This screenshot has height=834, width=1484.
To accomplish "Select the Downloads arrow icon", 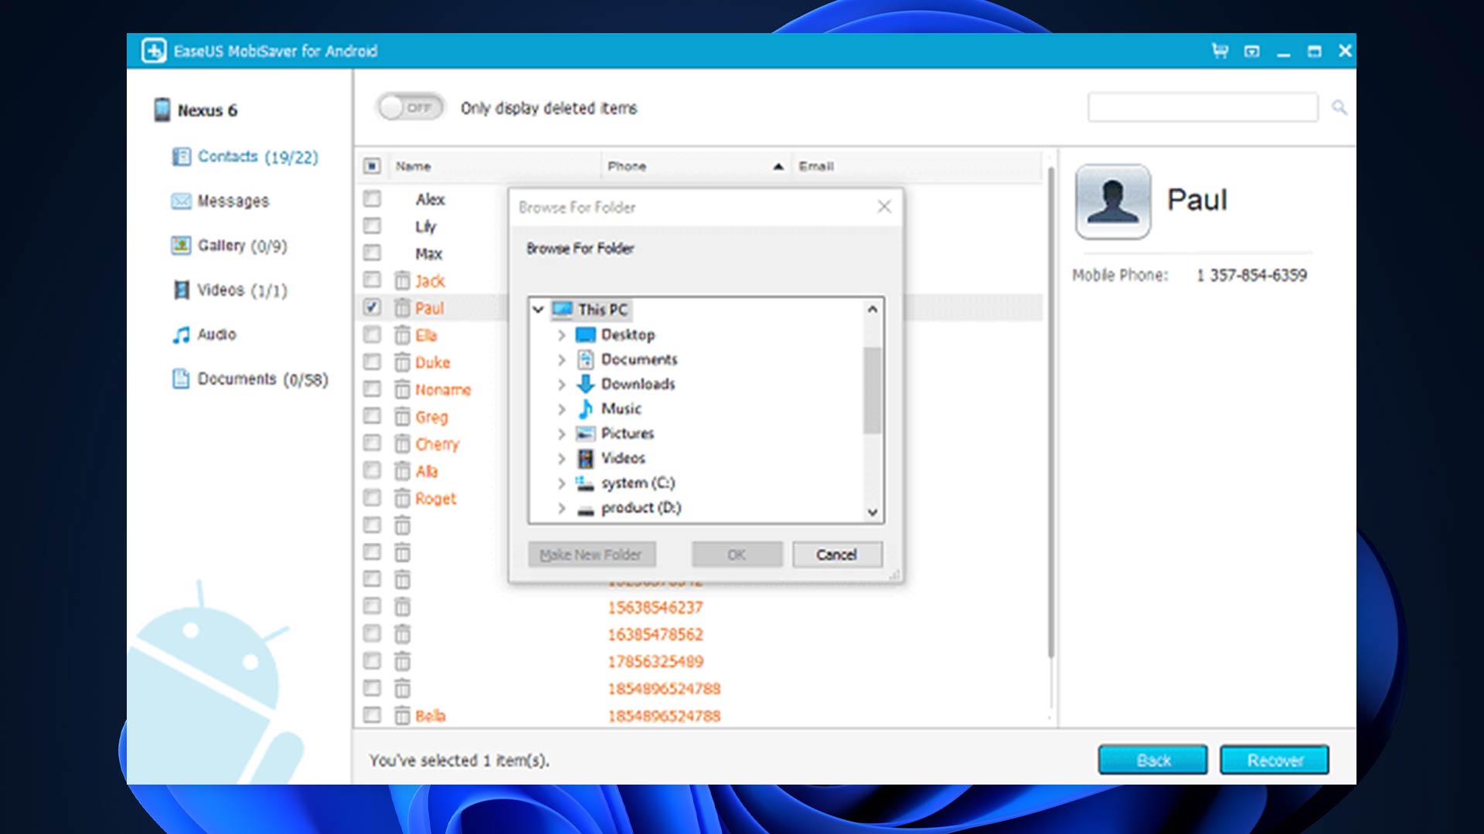I will (586, 384).
